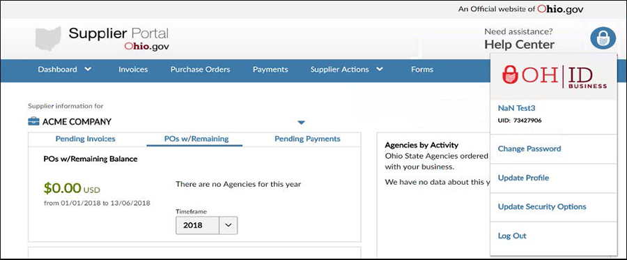Select Update Profile in account menu
627x260 pixels.
click(523, 178)
